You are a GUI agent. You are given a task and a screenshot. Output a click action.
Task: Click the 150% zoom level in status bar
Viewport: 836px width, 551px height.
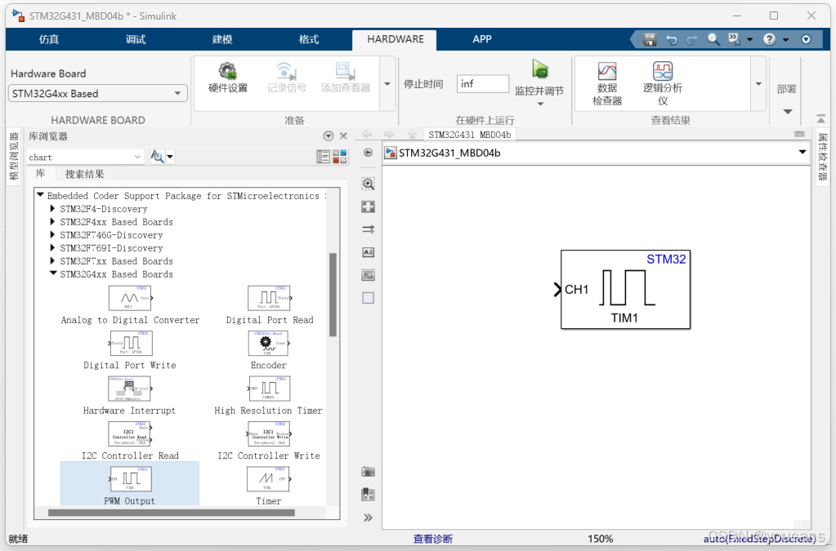pyautogui.click(x=601, y=539)
